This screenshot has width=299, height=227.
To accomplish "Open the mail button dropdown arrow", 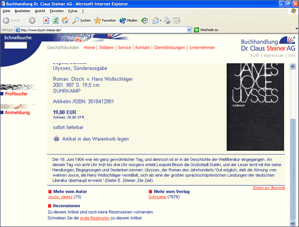I will click(x=161, y=20).
